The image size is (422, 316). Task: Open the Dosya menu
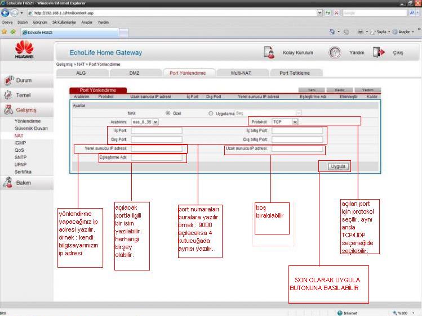(x=7, y=22)
